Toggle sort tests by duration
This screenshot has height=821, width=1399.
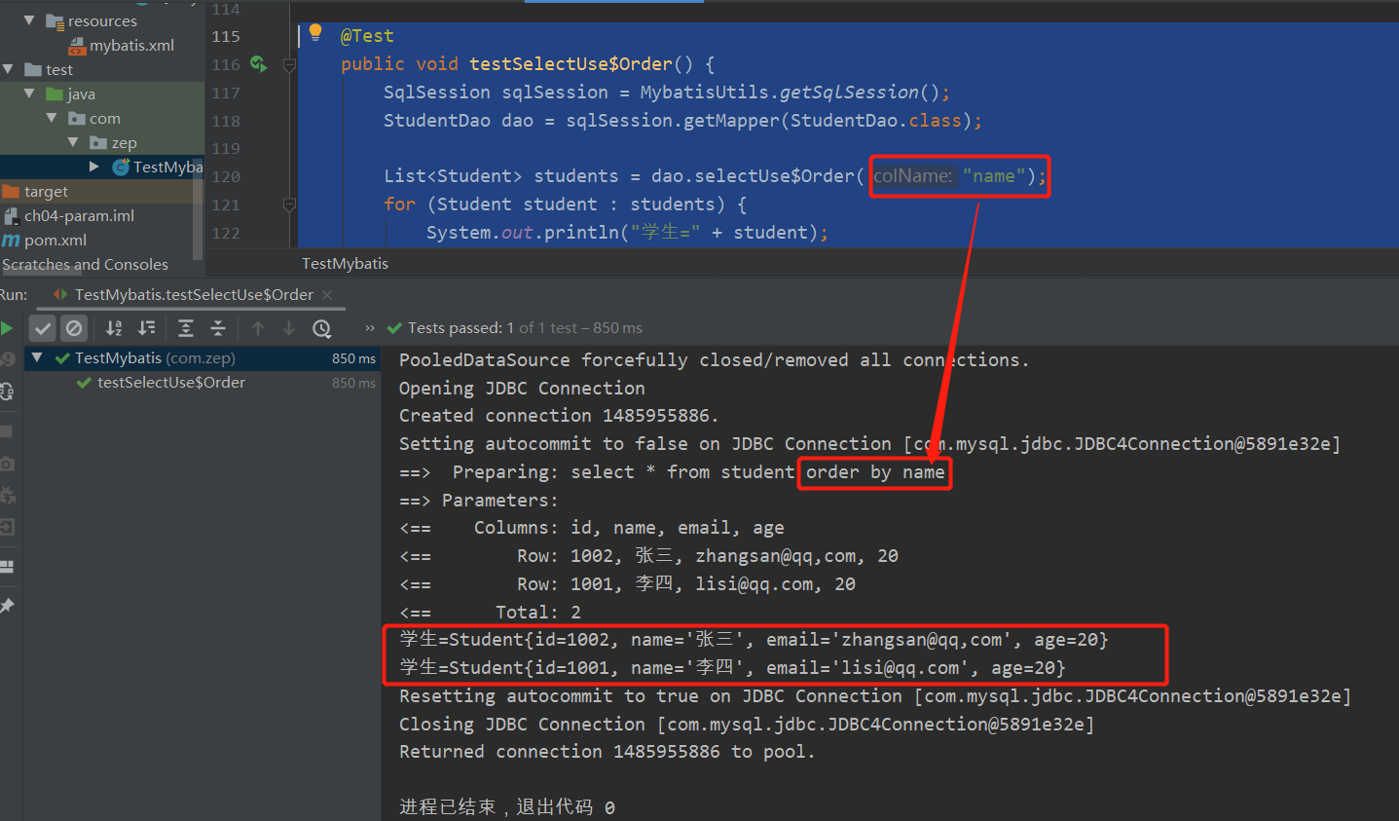click(146, 328)
